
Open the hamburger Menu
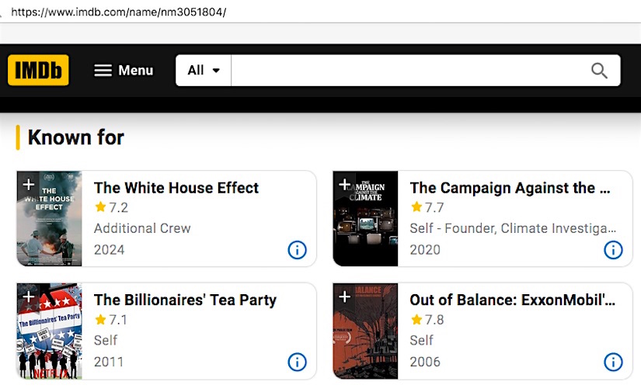(124, 71)
